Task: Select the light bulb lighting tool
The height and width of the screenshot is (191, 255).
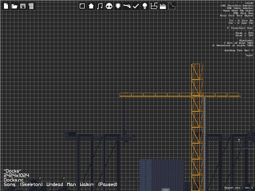Action: (x=145, y=6)
